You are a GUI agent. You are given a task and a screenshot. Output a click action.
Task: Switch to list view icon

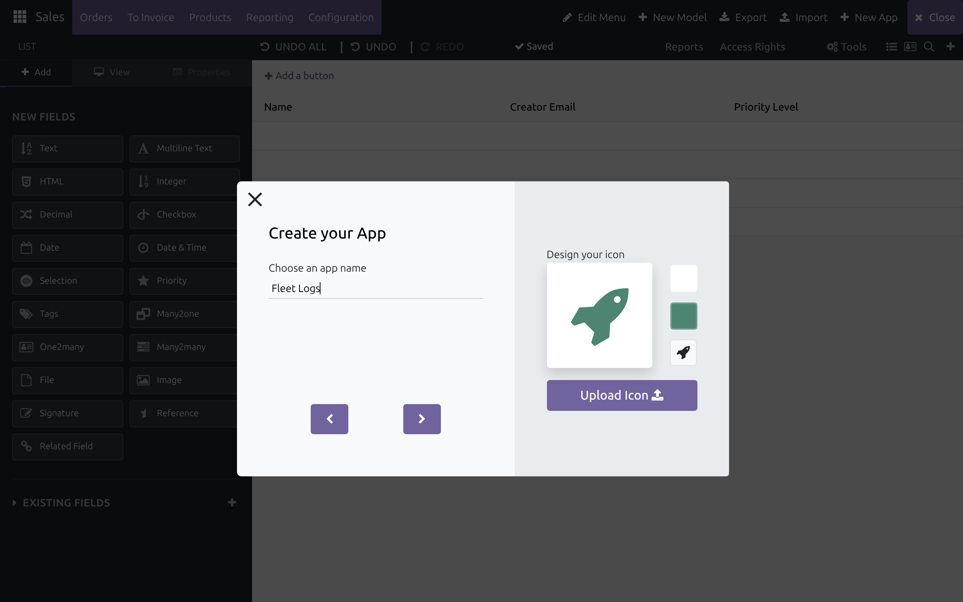pyautogui.click(x=892, y=47)
